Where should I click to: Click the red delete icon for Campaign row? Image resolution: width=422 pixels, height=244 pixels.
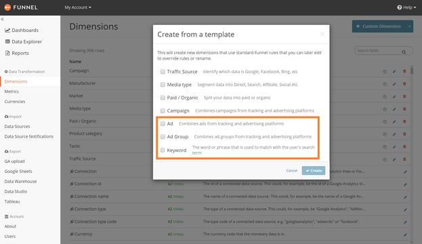pyautogui.click(x=404, y=71)
